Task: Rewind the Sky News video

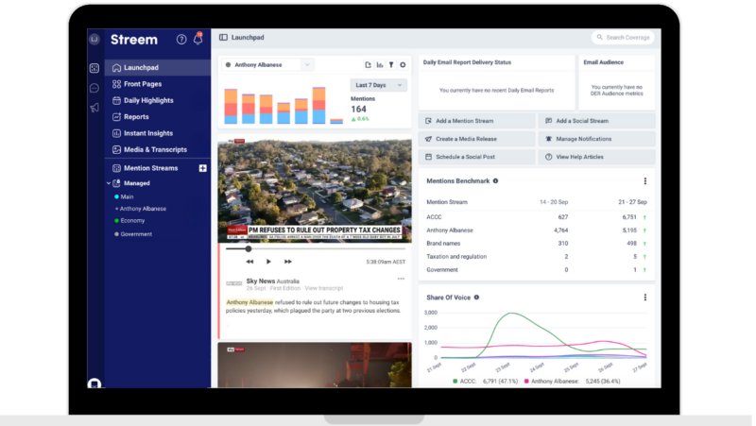Action: 249,262
